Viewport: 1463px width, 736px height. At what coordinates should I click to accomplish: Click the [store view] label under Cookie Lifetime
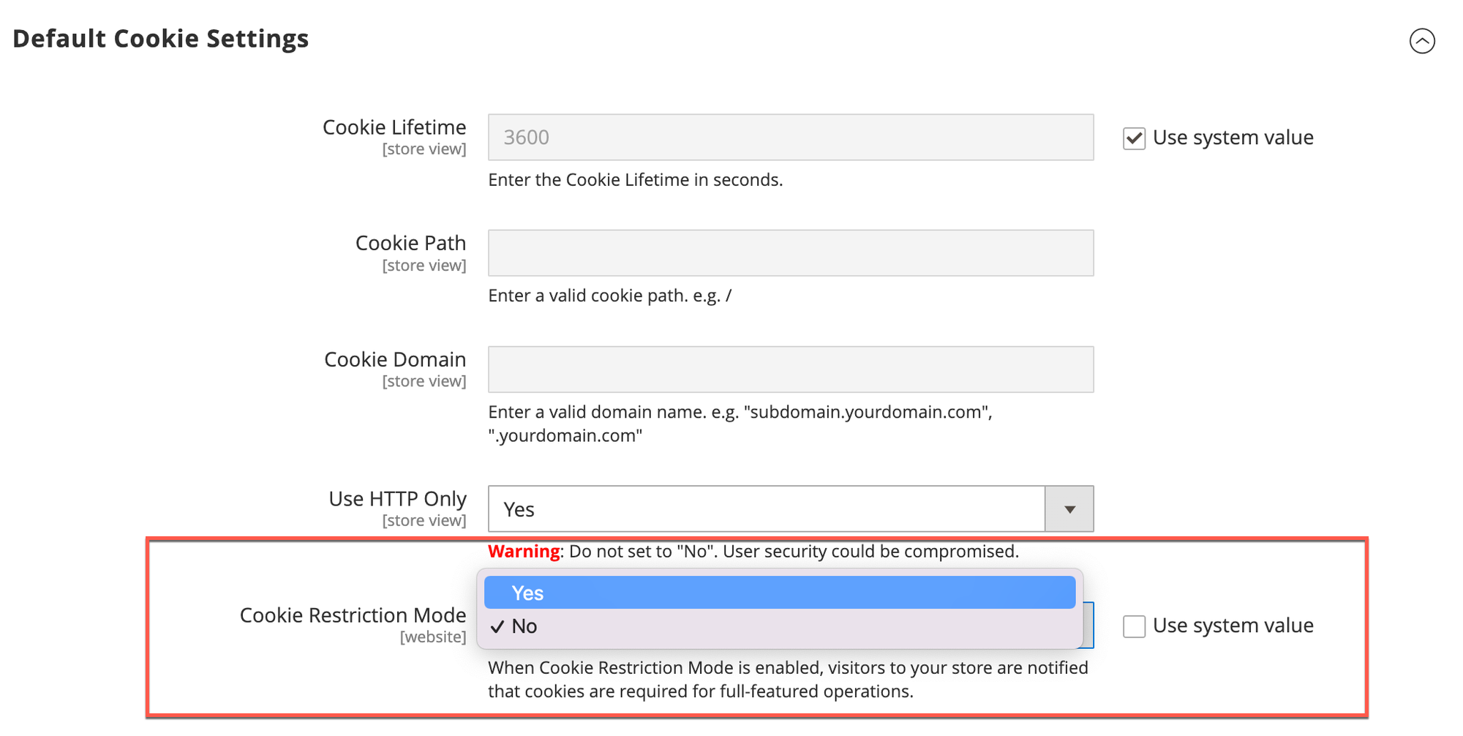click(x=424, y=149)
